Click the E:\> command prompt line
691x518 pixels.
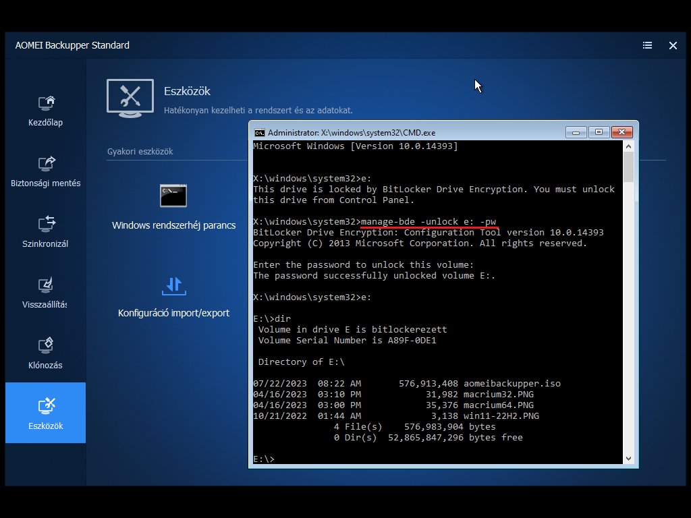click(264, 459)
